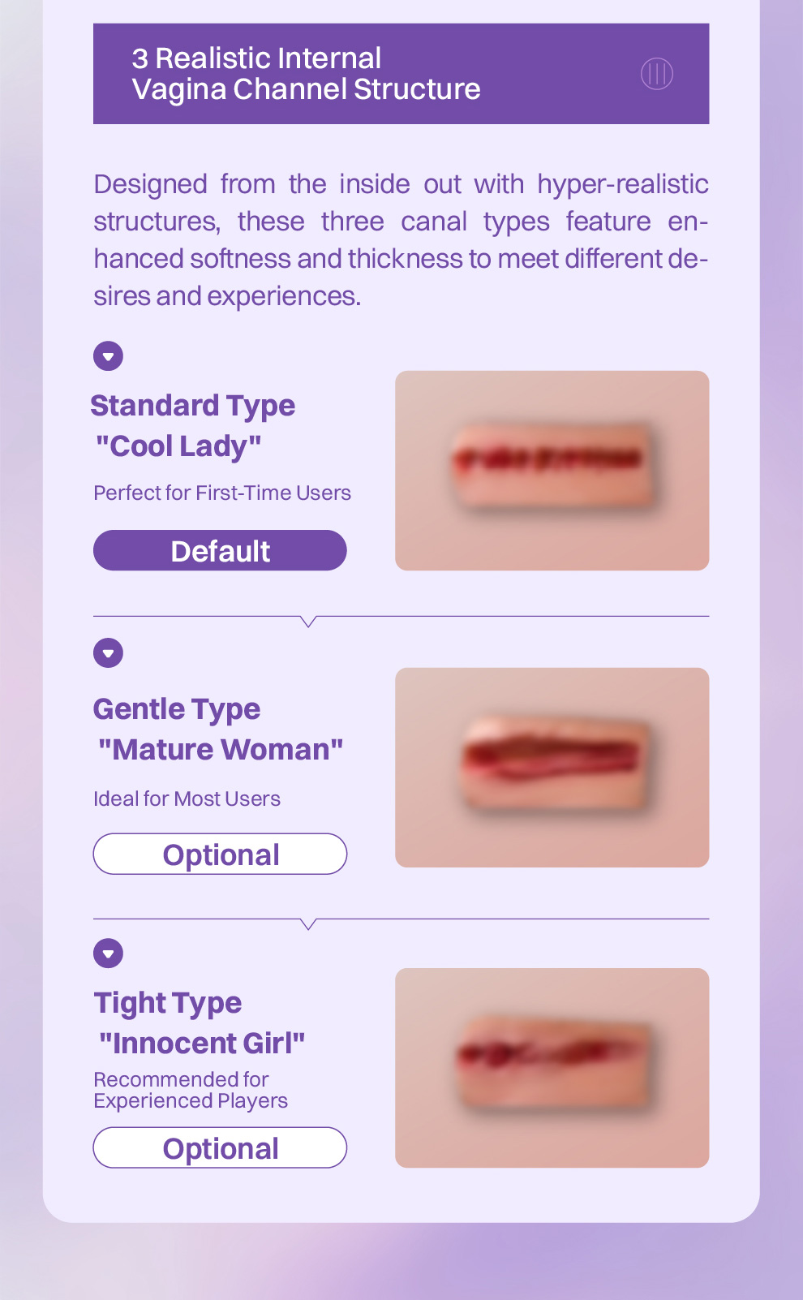Click the intro paragraph starting "Designed from"
The width and height of the screenshot is (803, 1300).
point(401,240)
